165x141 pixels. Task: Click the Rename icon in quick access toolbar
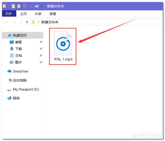pyautogui.click(x=37, y=6)
